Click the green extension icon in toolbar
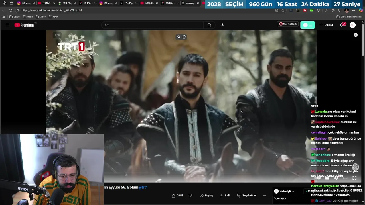Viewport: 365px width, 205px height. coord(311,10)
